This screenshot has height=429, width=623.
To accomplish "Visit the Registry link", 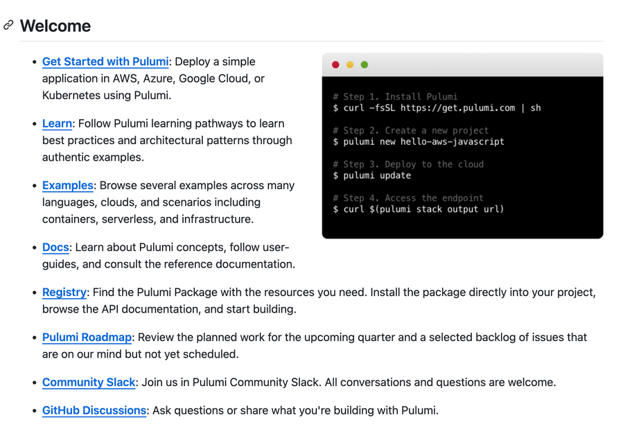I will click(64, 292).
